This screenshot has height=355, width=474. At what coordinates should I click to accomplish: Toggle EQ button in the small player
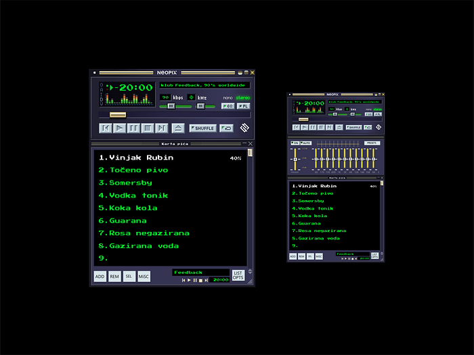point(368,114)
